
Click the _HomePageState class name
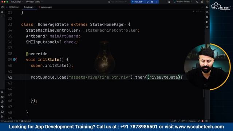[x=52, y=24]
